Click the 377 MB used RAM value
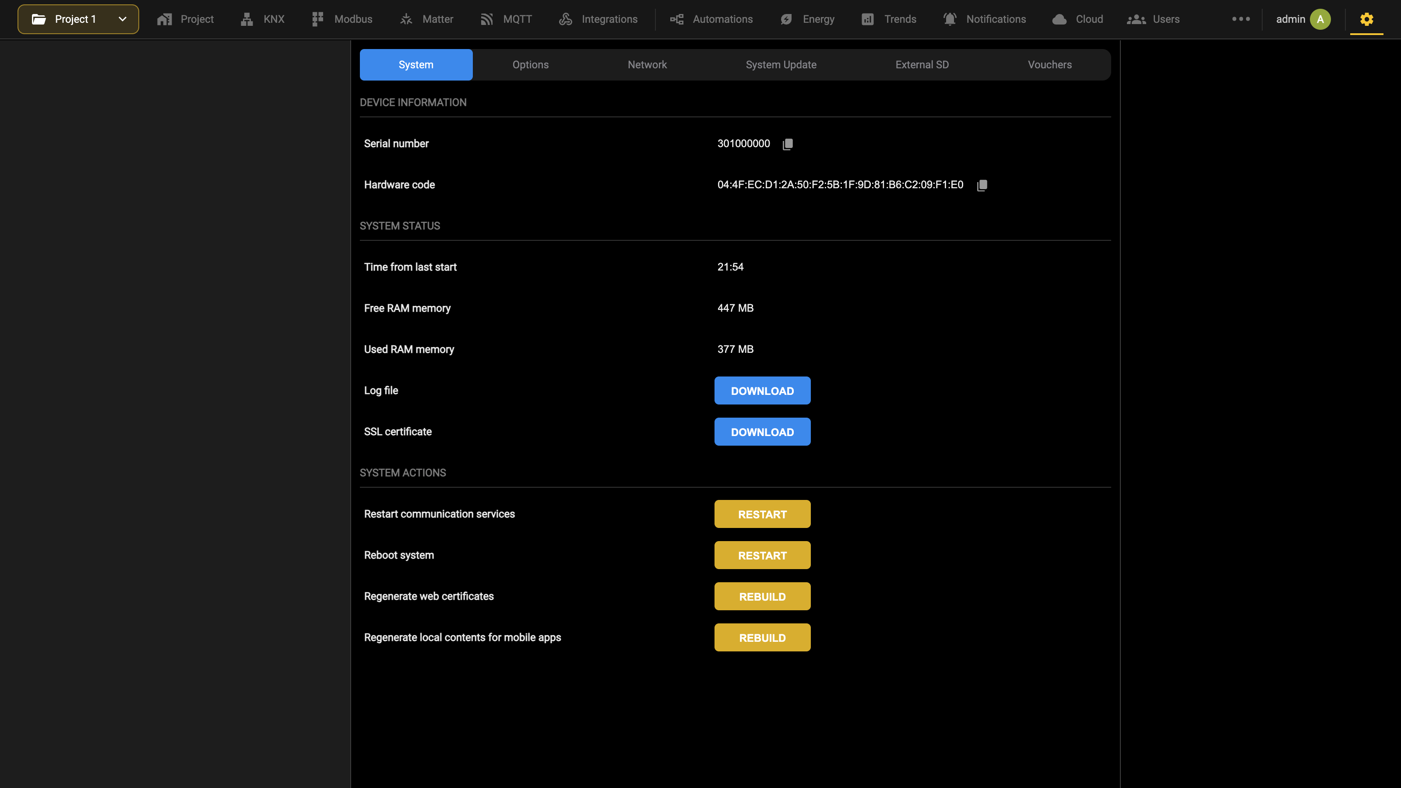Viewport: 1401px width, 788px height. (x=736, y=349)
